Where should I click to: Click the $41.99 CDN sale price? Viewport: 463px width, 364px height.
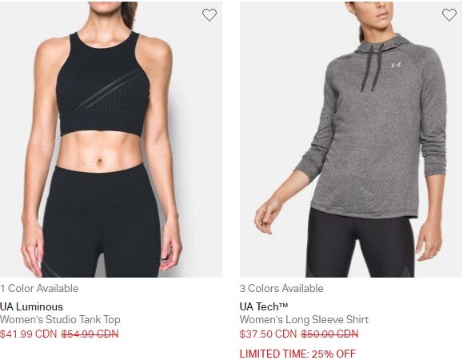pyautogui.click(x=28, y=334)
